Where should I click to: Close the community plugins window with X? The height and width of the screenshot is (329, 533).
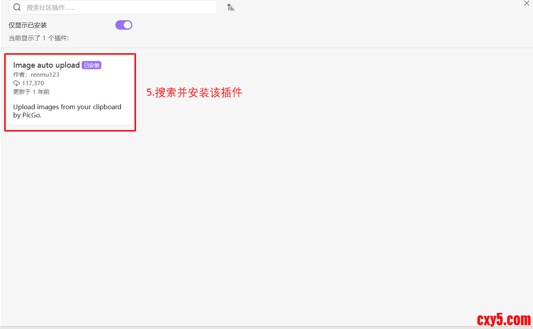pos(526,4)
